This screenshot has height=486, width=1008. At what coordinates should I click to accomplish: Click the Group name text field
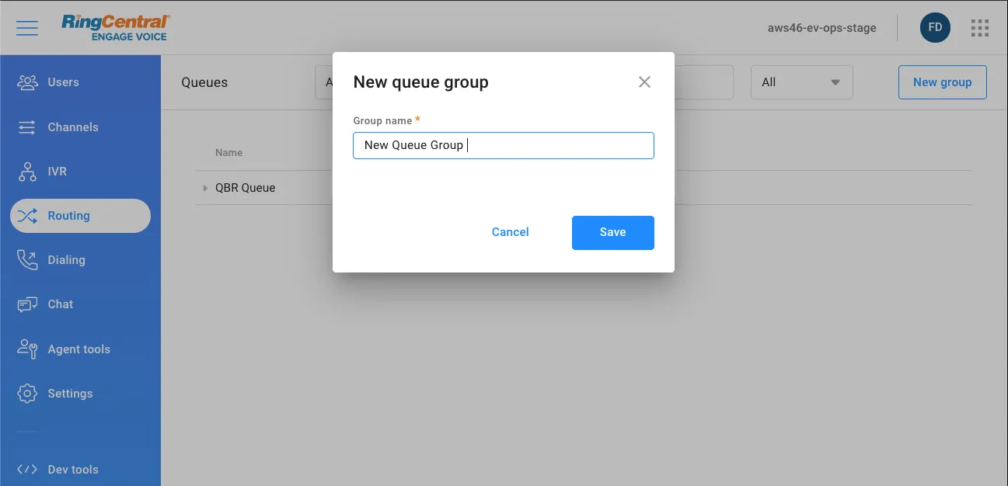[503, 145]
